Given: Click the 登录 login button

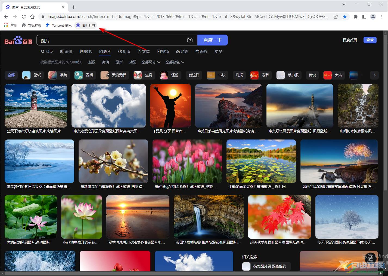Looking at the screenshot, I should pyautogui.click(x=370, y=40).
